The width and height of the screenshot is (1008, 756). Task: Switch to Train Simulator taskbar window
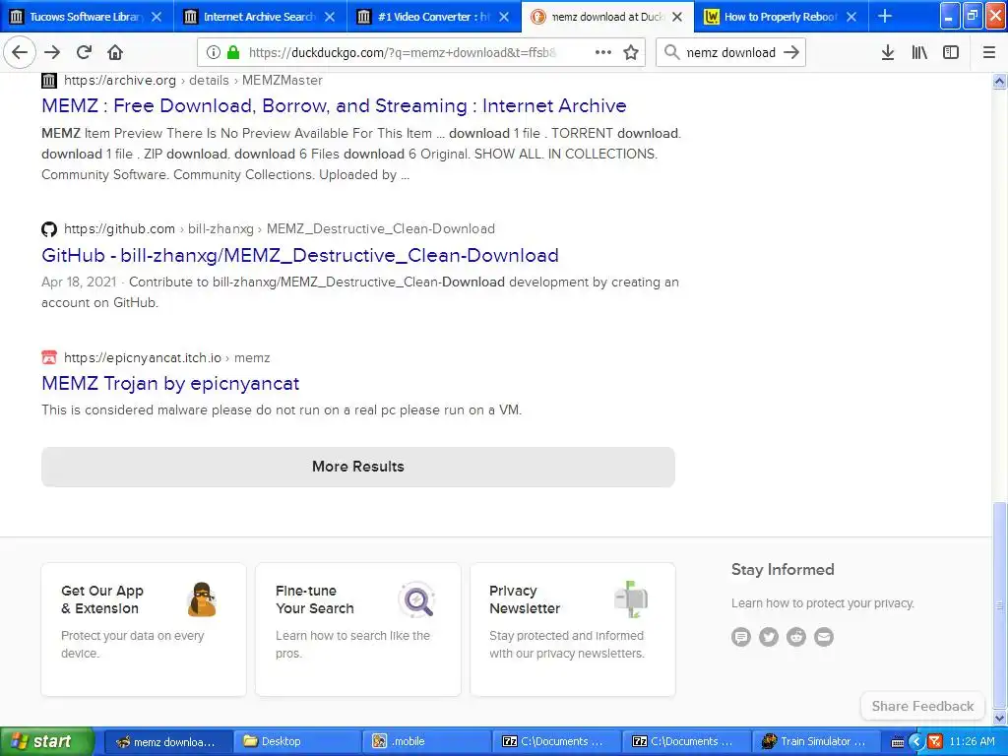click(x=817, y=741)
